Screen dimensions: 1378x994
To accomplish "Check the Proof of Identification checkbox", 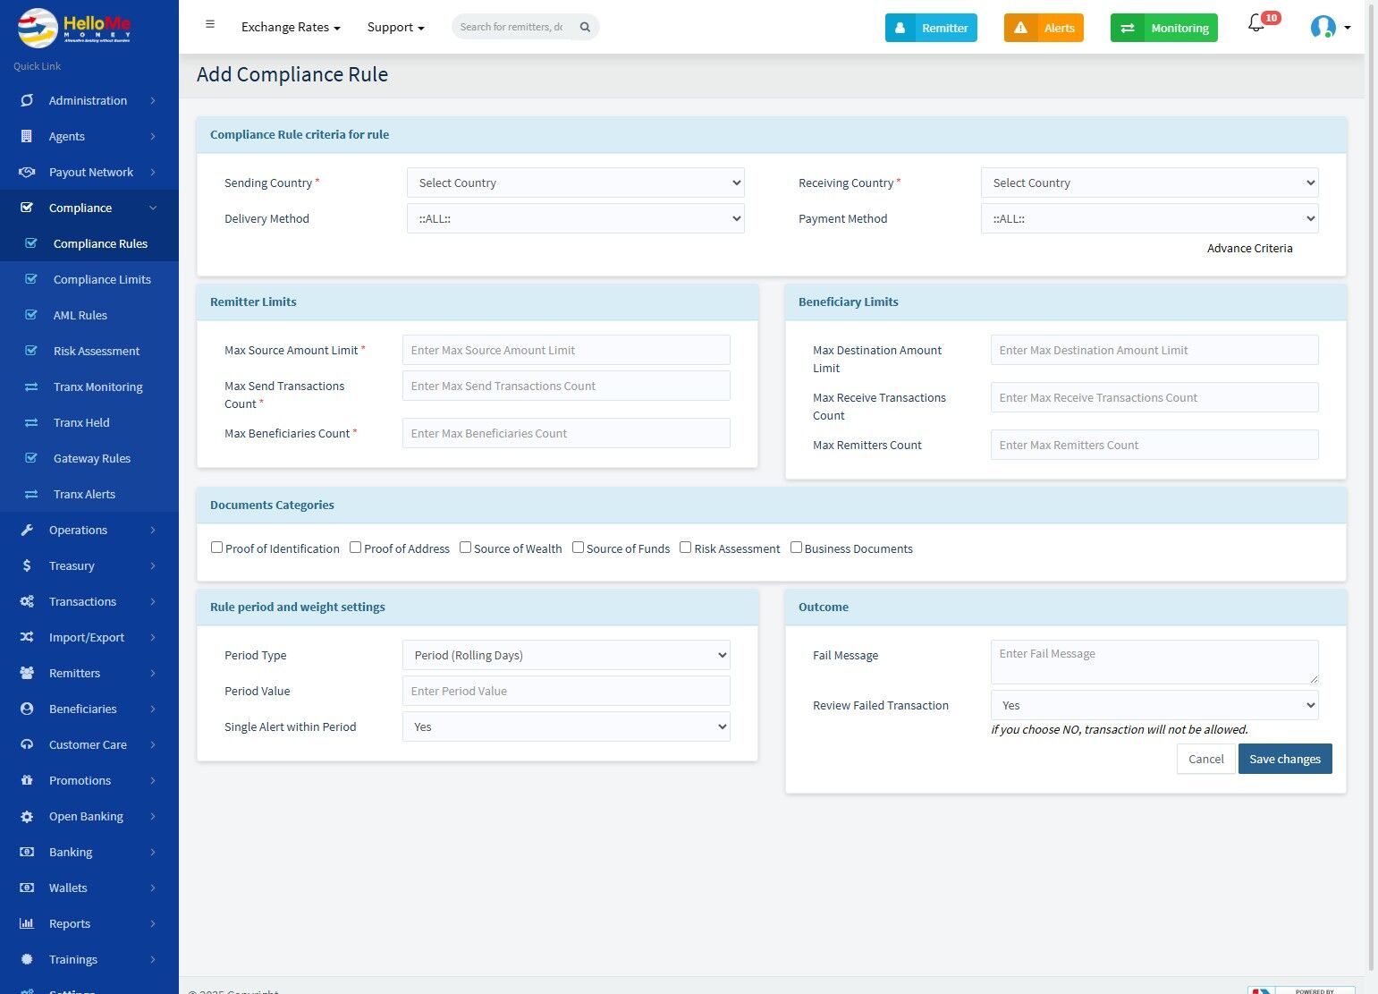I will (216, 548).
